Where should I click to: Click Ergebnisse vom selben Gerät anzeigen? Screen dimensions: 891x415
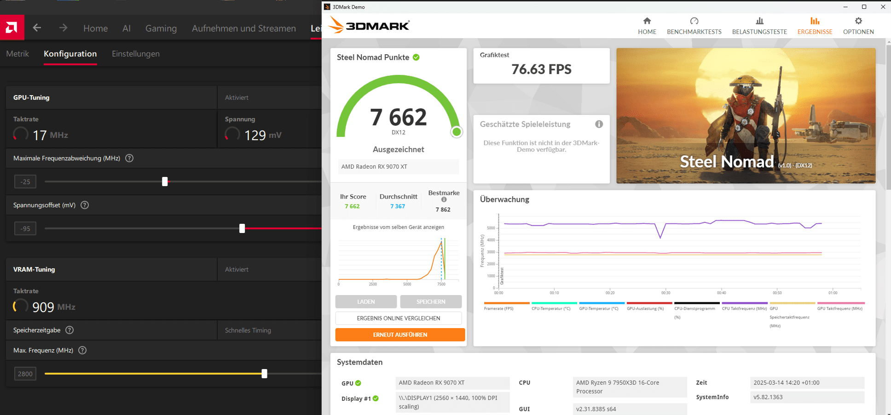(399, 227)
